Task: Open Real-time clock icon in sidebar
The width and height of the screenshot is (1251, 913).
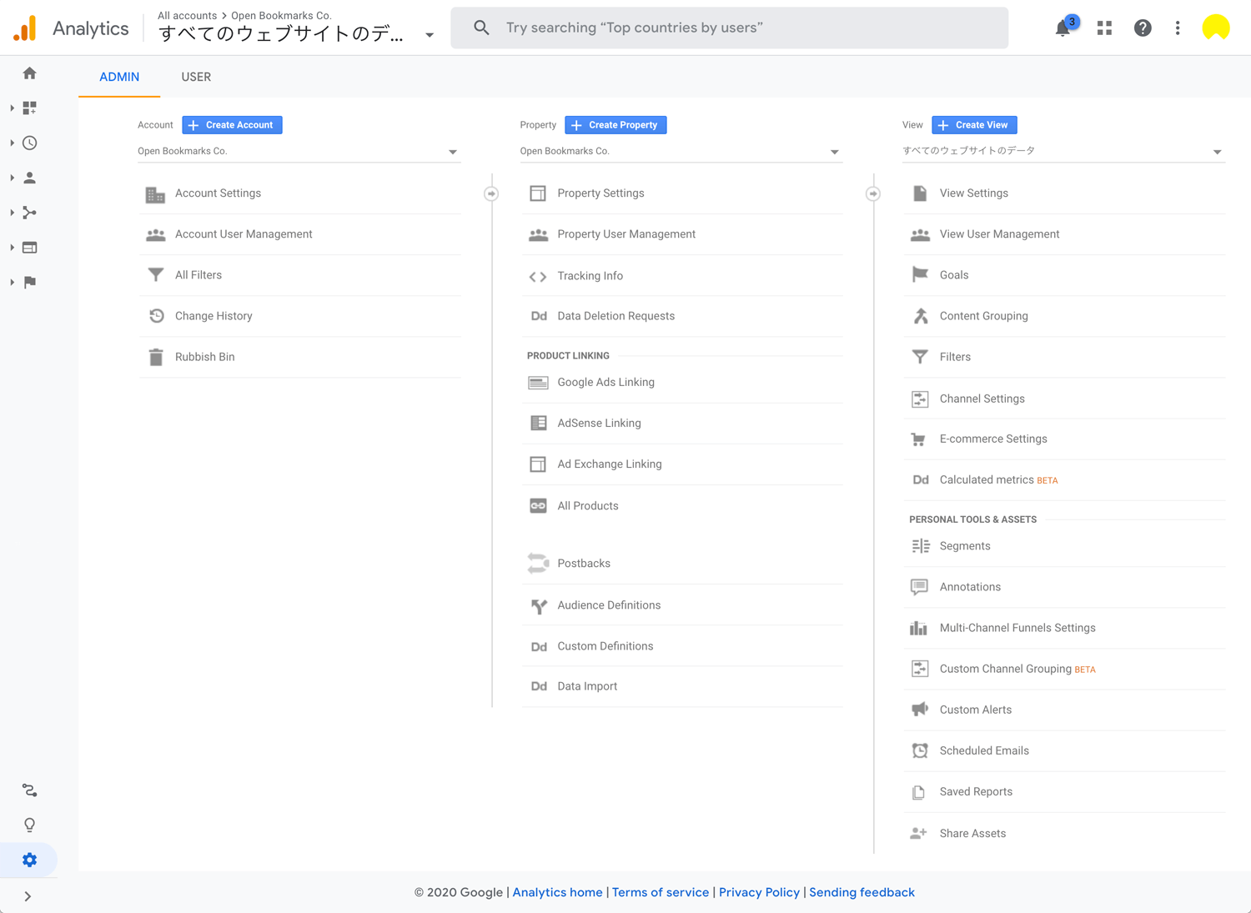Action: [30, 143]
